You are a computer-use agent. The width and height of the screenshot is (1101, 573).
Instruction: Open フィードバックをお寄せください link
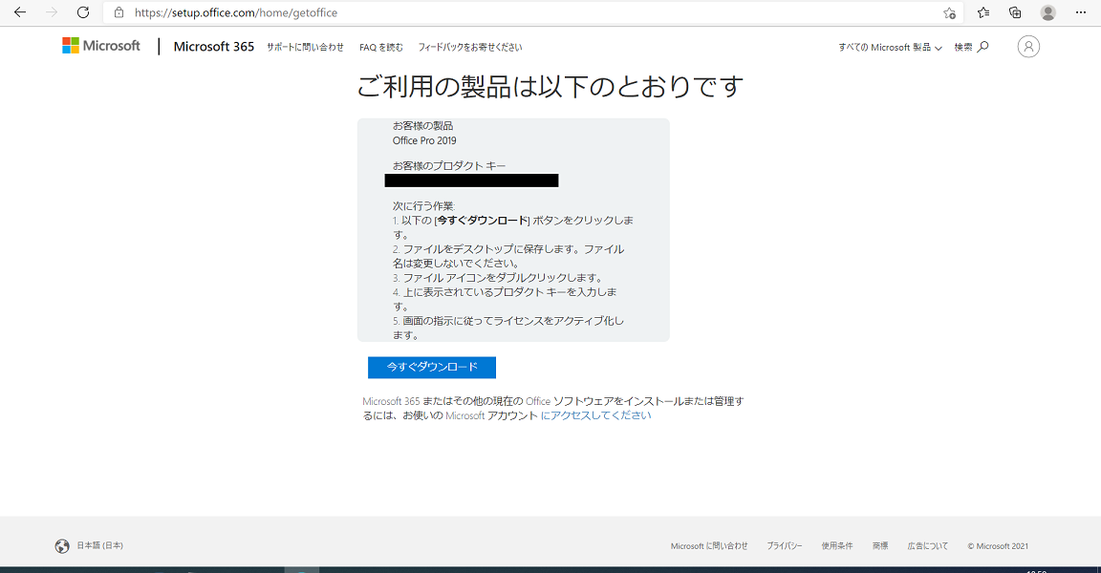(470, 47)
